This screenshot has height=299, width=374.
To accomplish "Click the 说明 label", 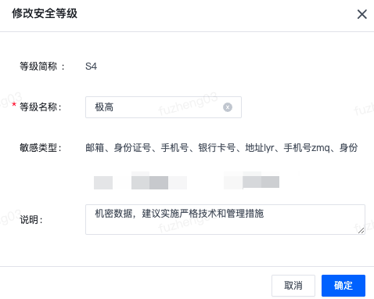I will point(31,220).
